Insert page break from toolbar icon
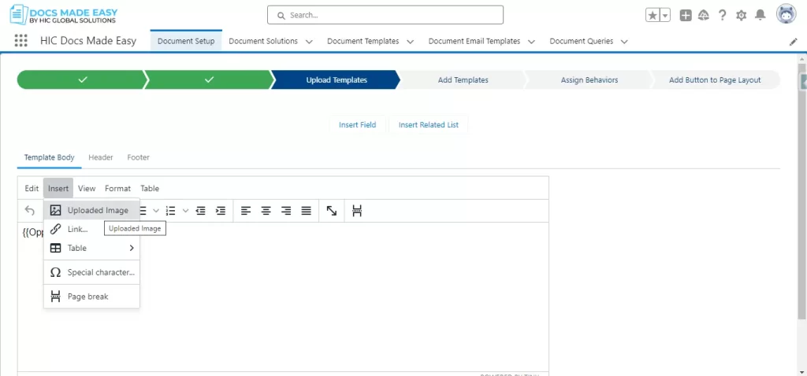 coord(357,211)
